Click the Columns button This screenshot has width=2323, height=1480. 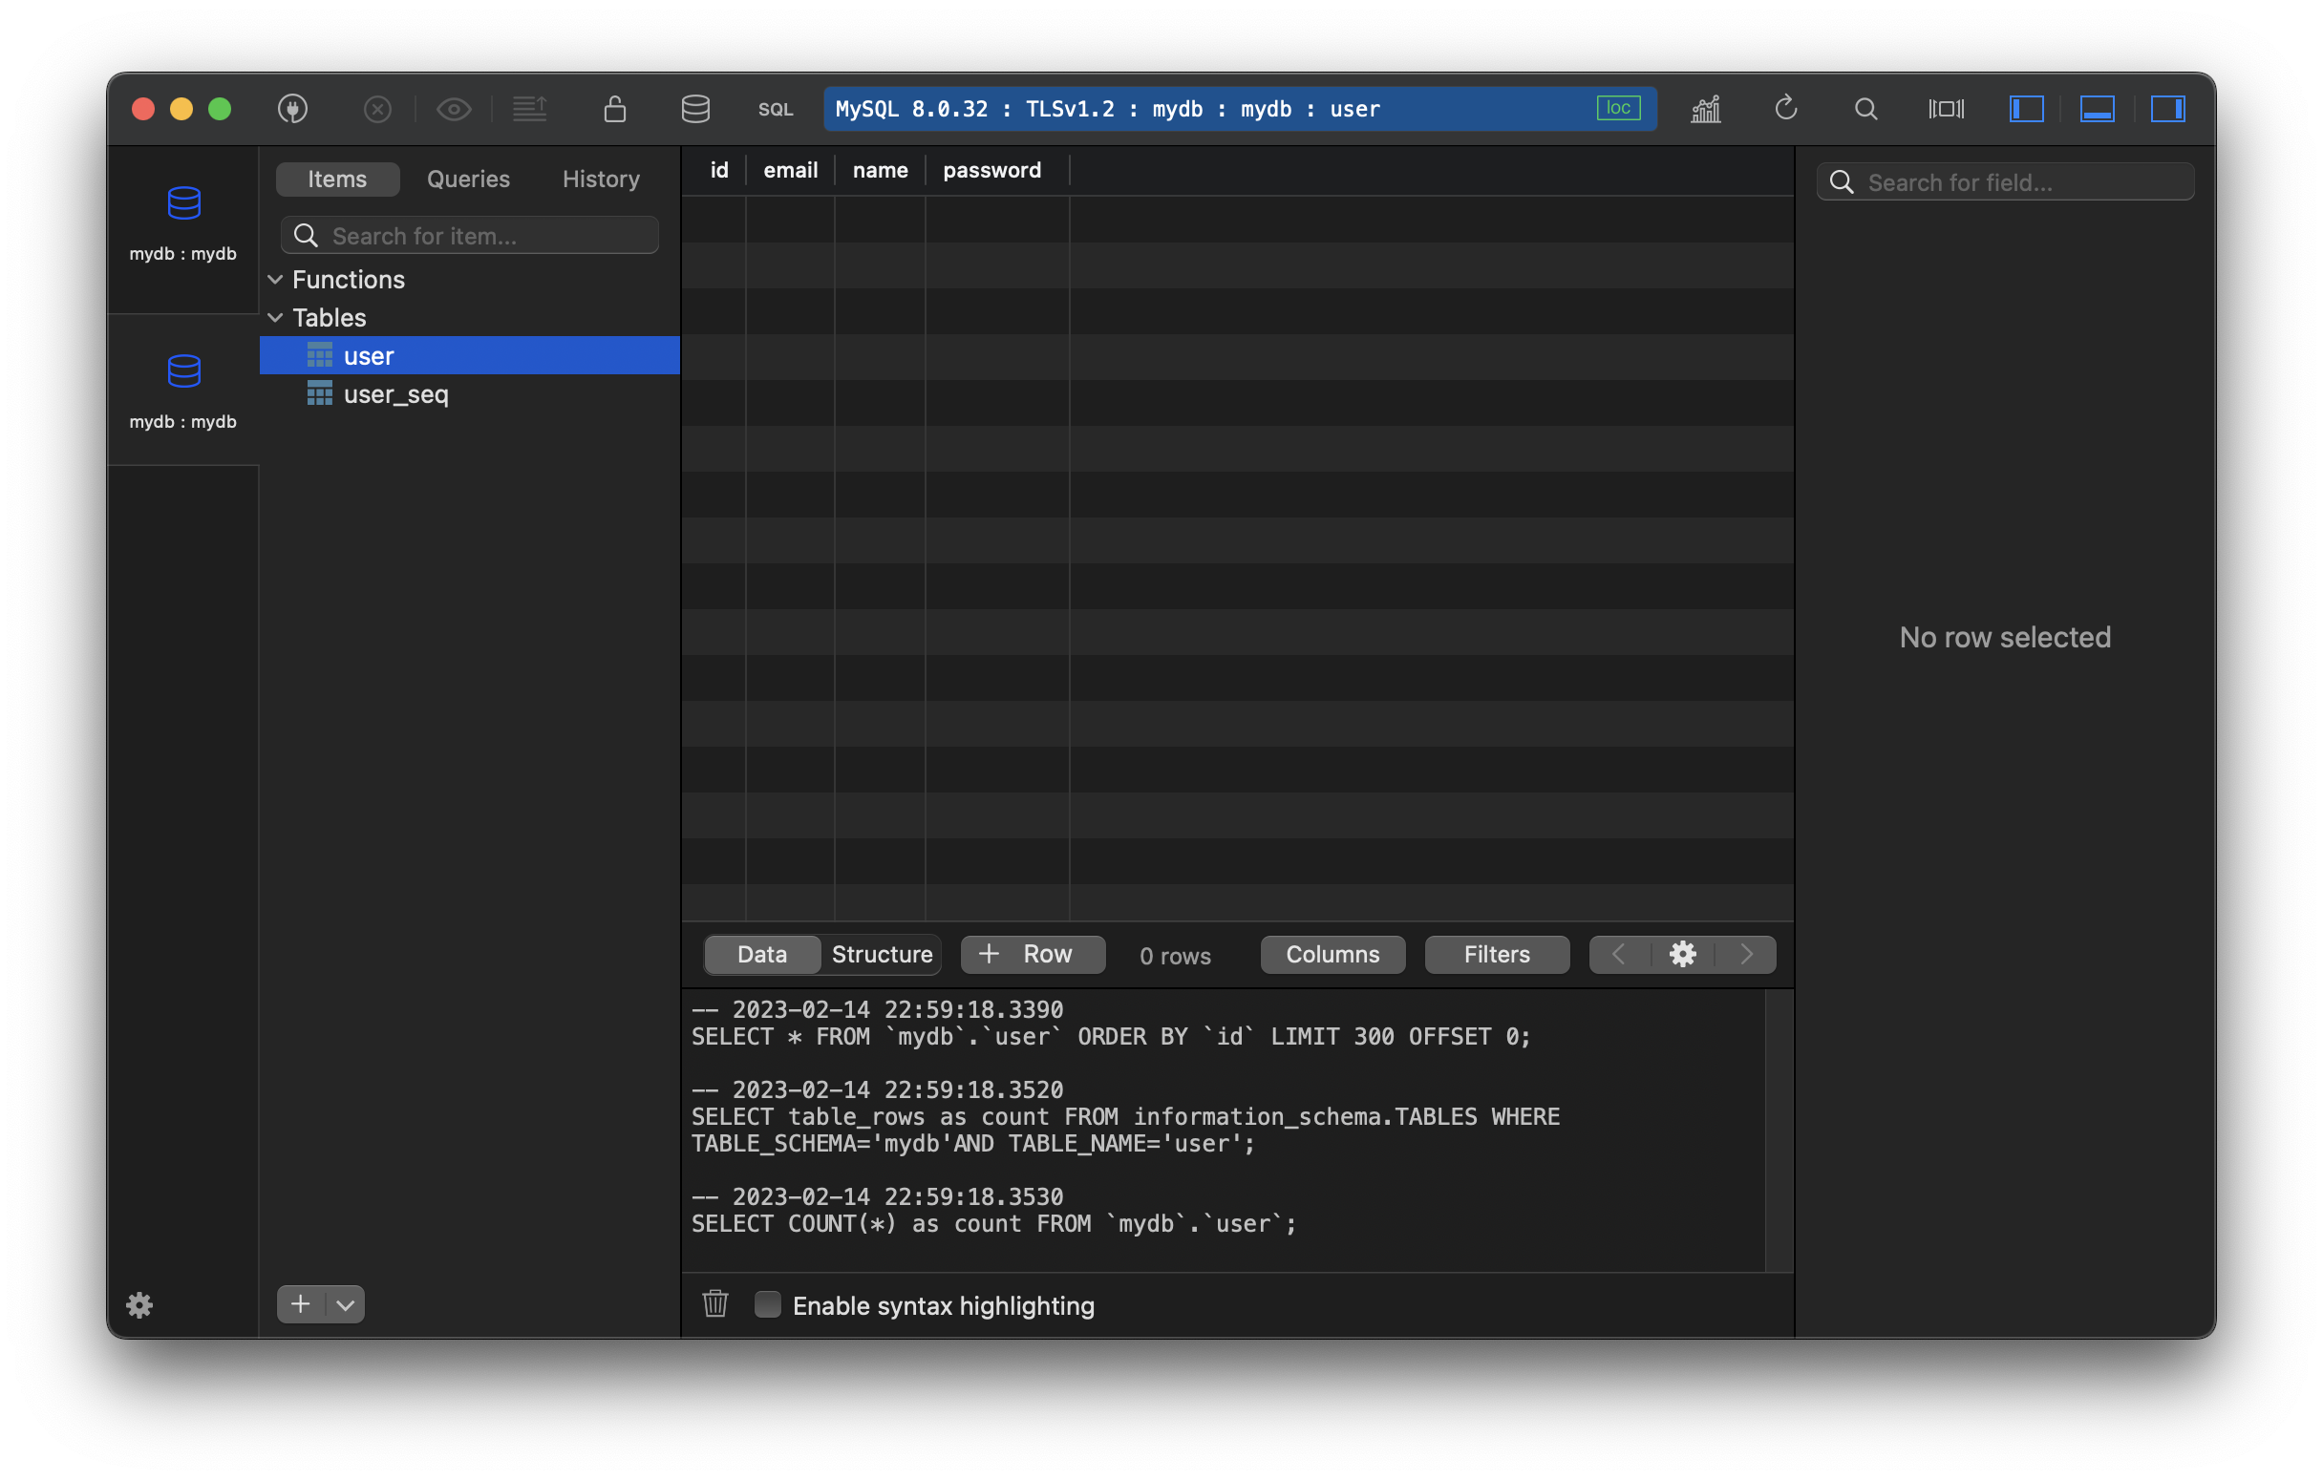pos(1332,955)
